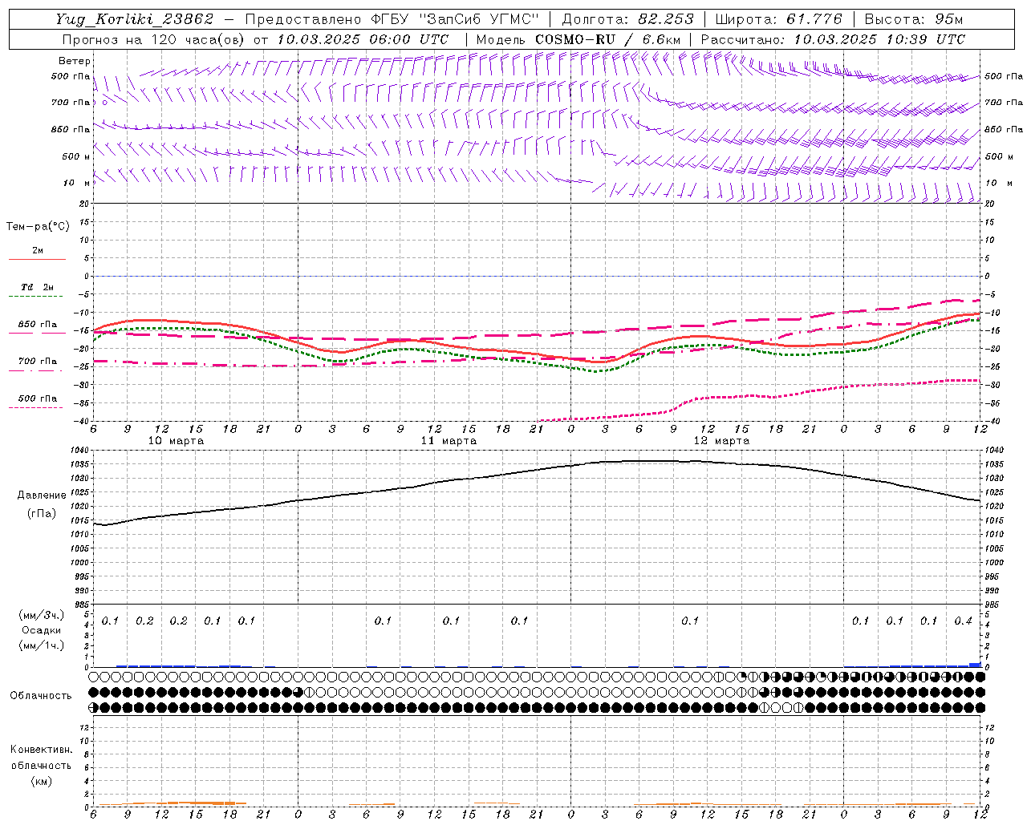The height and width of the screenshot is (821, 1027).
Task: Click the dotted line sample under the 500 гПа temperature legend
Action: click(x=35, y=408)
